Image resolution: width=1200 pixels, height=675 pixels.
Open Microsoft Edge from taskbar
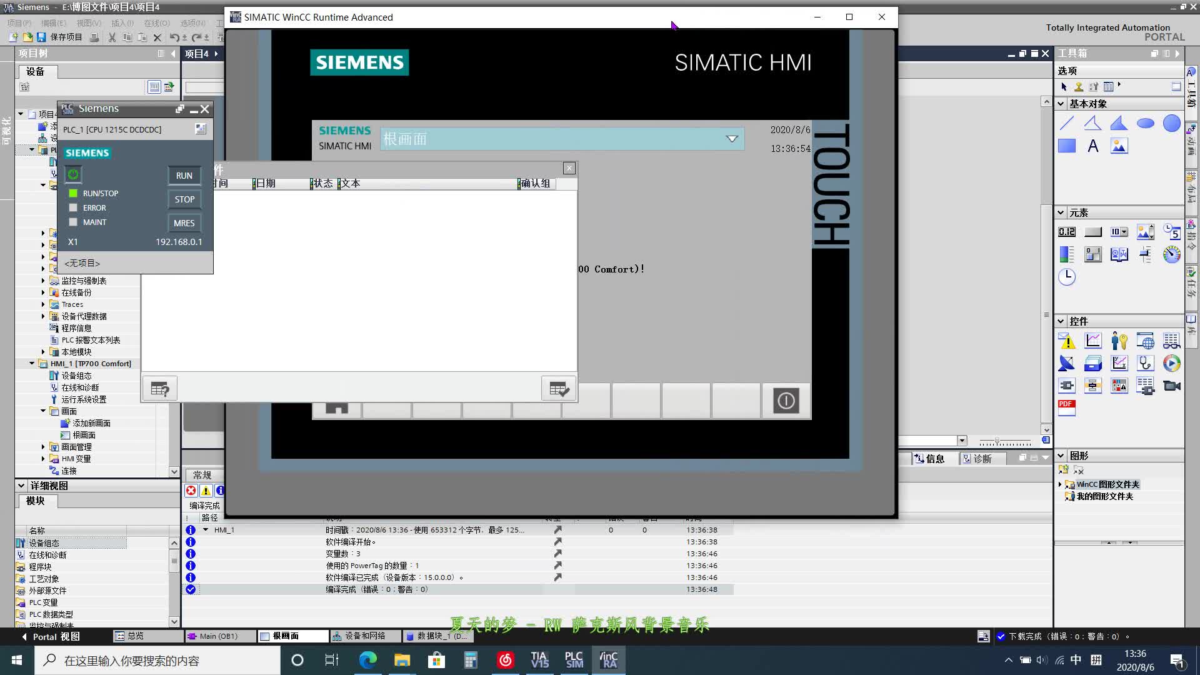(368, 660)
